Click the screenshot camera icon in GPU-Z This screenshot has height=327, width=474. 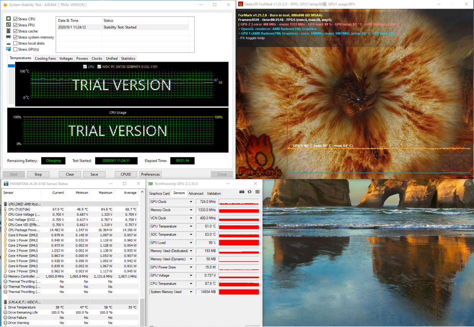coord(242,192)
